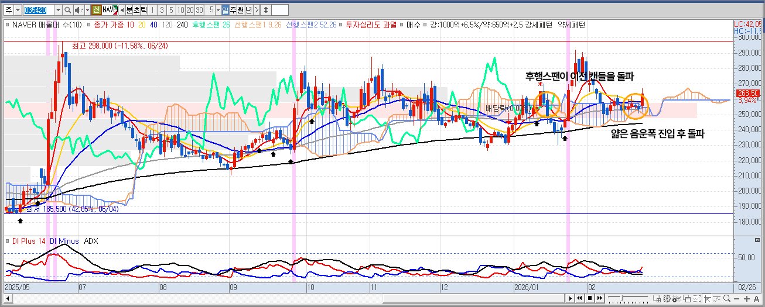Click the vertical double-arrow icon in toolbar
Screen dimensions: 765x307
[266, 10]
